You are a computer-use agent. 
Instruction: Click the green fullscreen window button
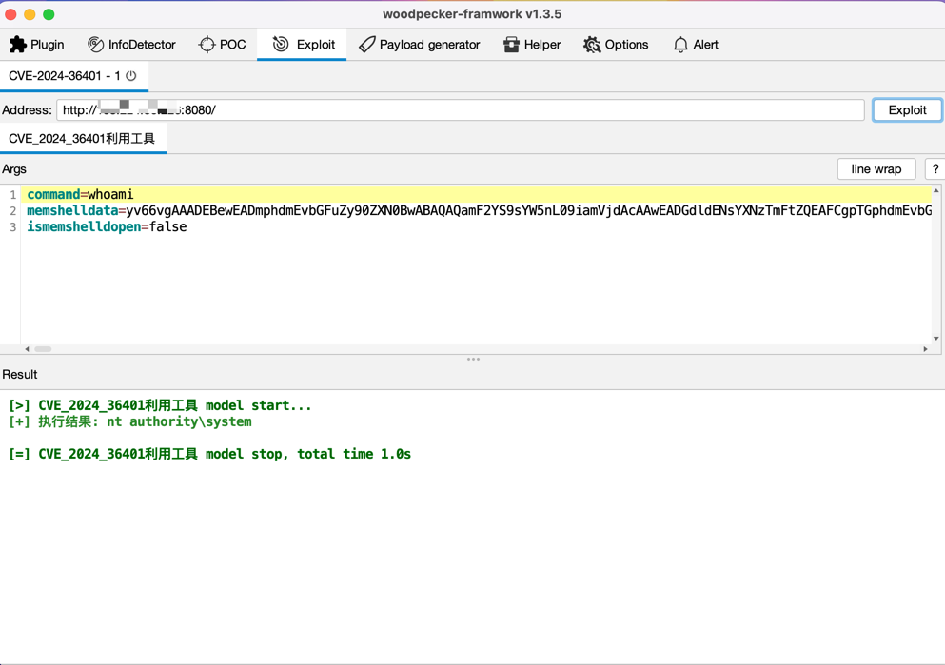[49, 14]
